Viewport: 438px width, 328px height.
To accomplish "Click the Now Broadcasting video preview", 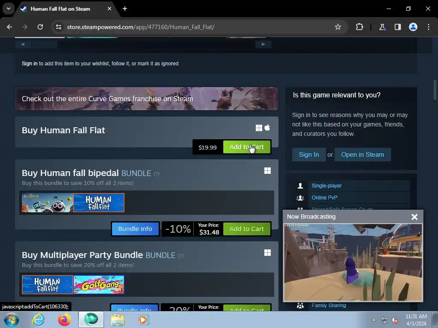I will click(353, 263).
